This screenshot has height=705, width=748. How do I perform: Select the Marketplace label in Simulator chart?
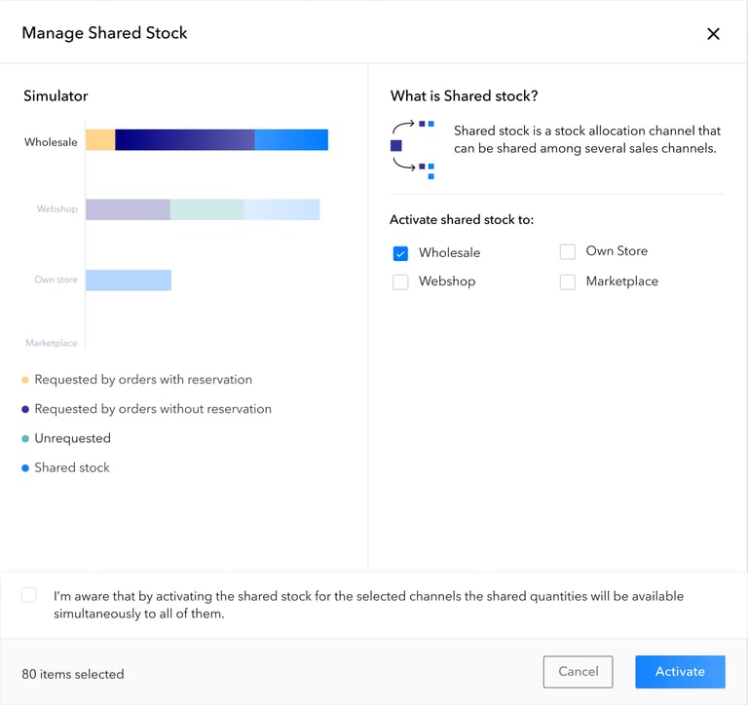(x=52, y=343)
